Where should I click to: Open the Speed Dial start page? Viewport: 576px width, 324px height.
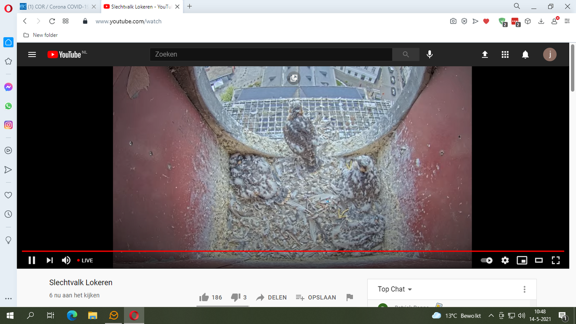(x=66, y=21)
